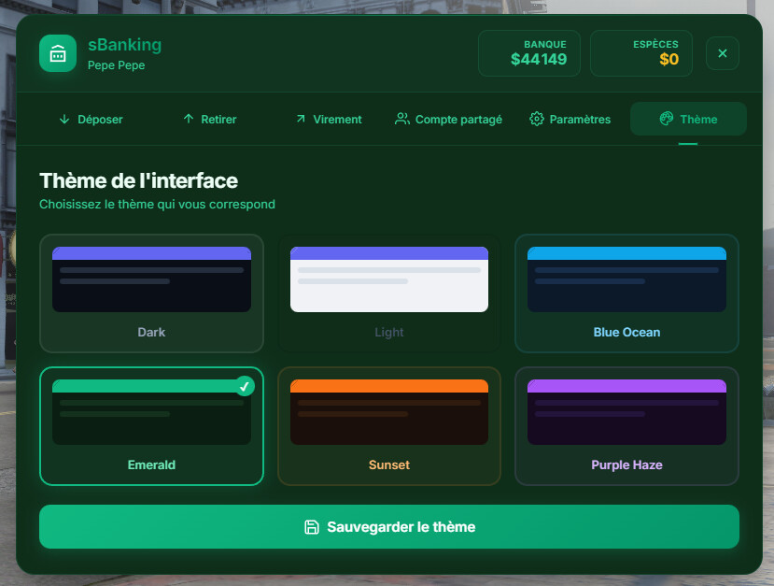Click the ESPÈCES $0 cash box
Viewport: 774px width, 586px height.
pos(641,53)
